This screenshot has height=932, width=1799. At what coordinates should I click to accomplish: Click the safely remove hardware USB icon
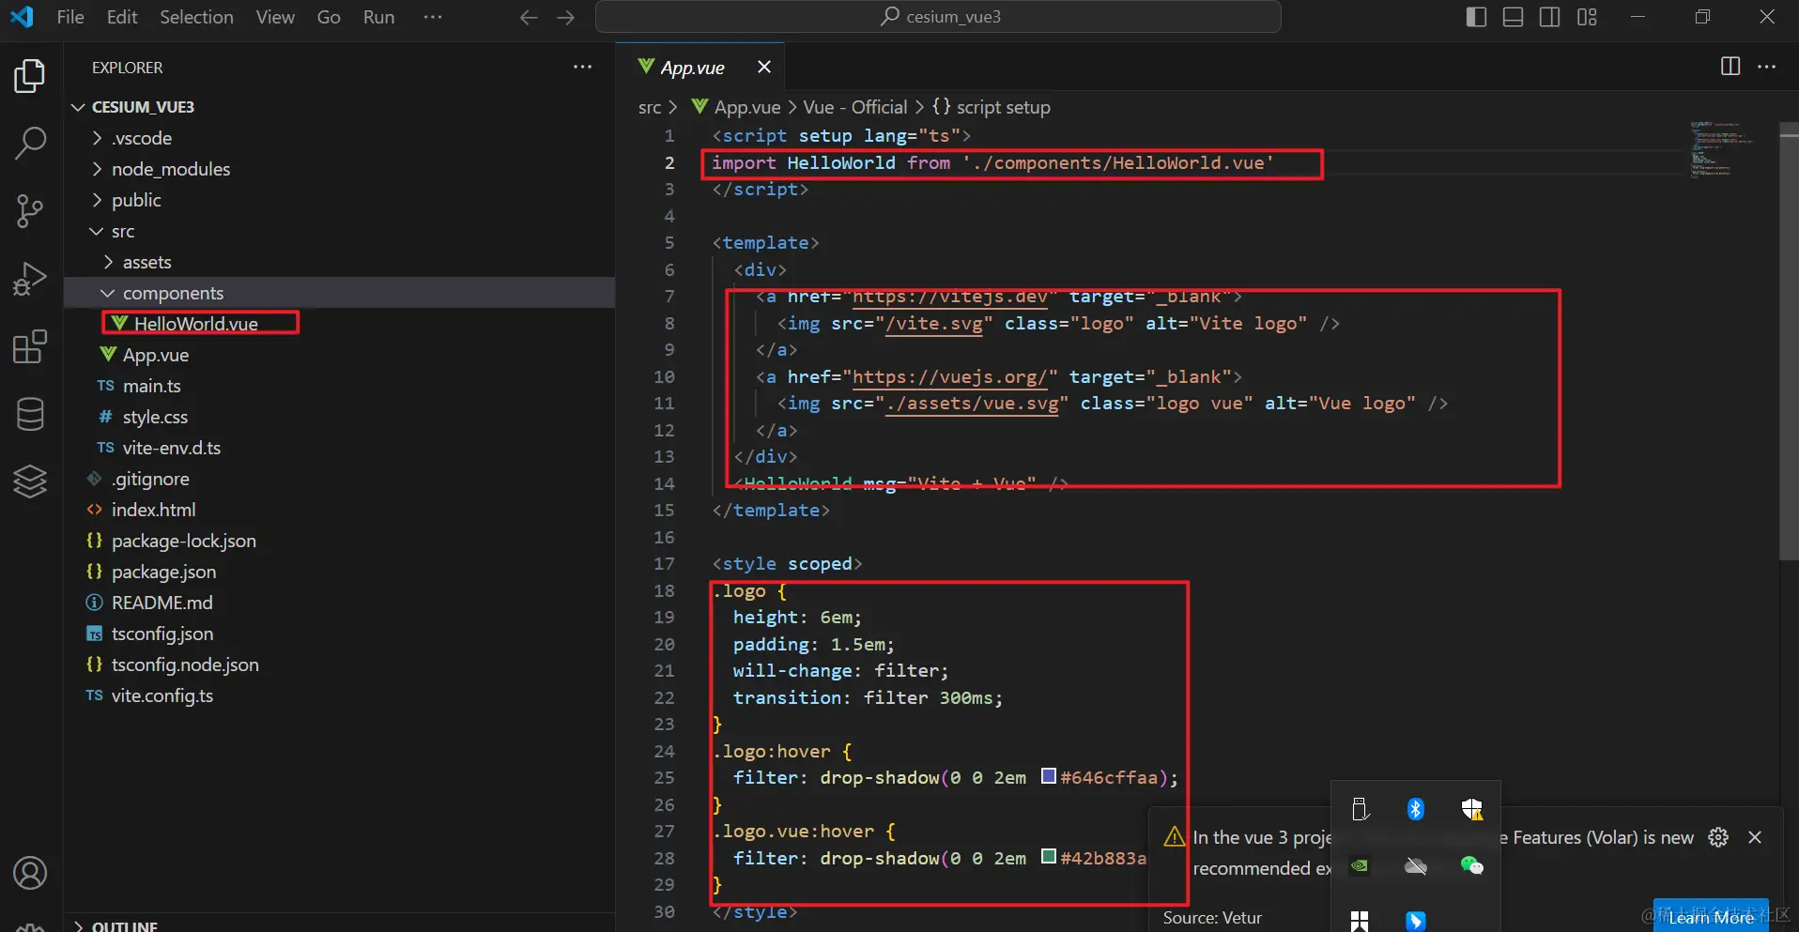pos(1360,809)
